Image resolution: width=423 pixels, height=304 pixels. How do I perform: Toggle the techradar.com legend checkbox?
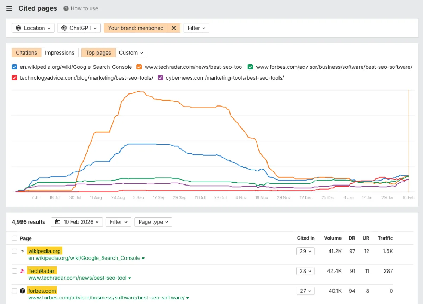[x=139, y=67]
